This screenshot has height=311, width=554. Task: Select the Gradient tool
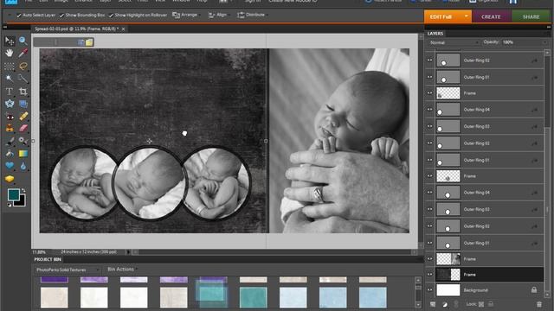pyautogui.click(x=23, y=154)
